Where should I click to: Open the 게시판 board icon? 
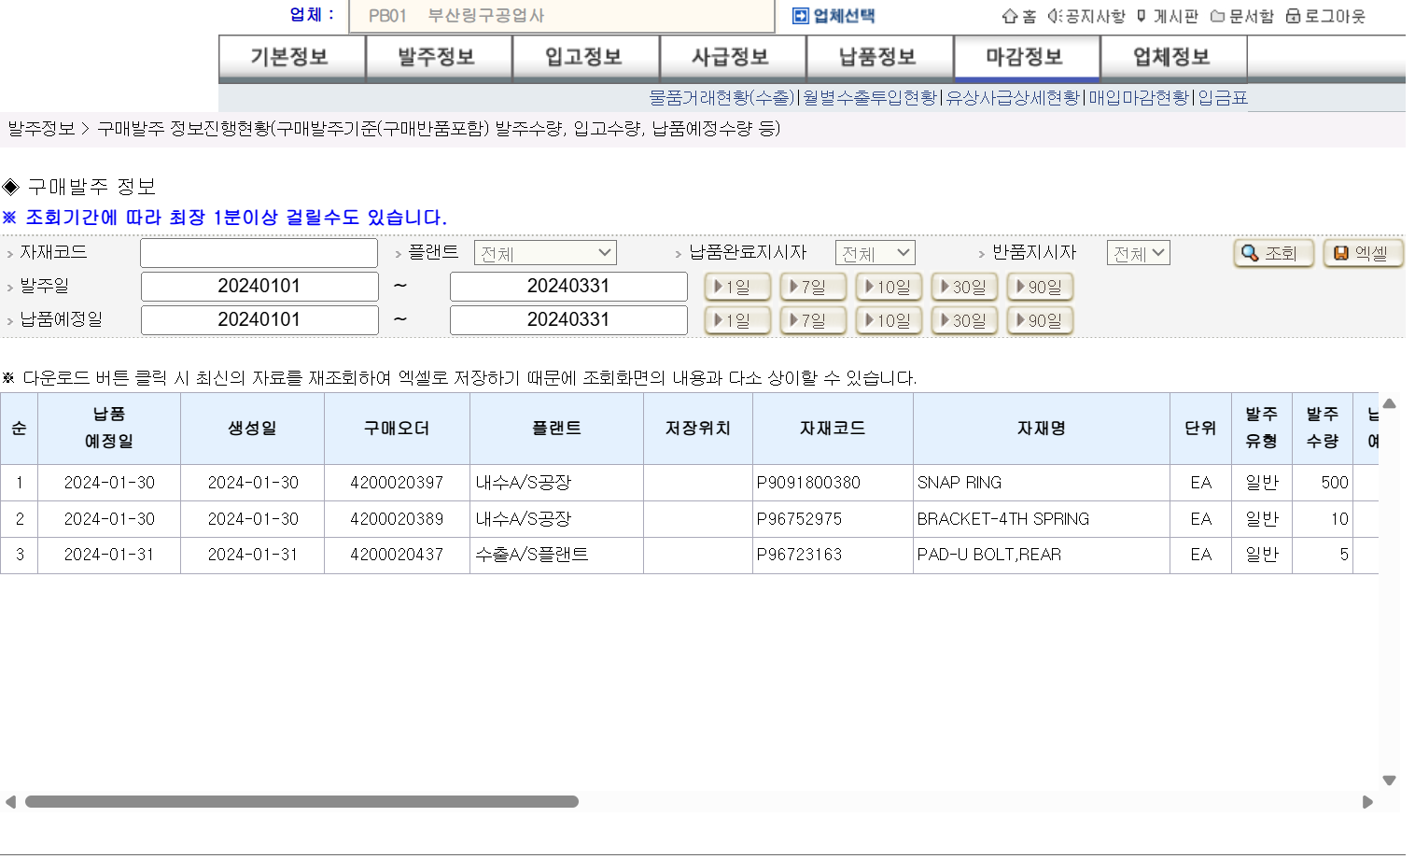point(1141,16)
